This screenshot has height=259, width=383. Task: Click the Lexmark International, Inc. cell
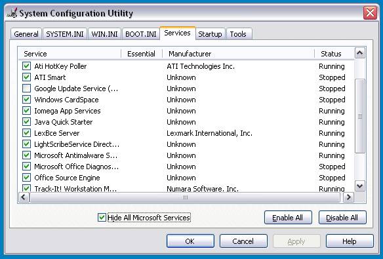[x=209, y=133]
